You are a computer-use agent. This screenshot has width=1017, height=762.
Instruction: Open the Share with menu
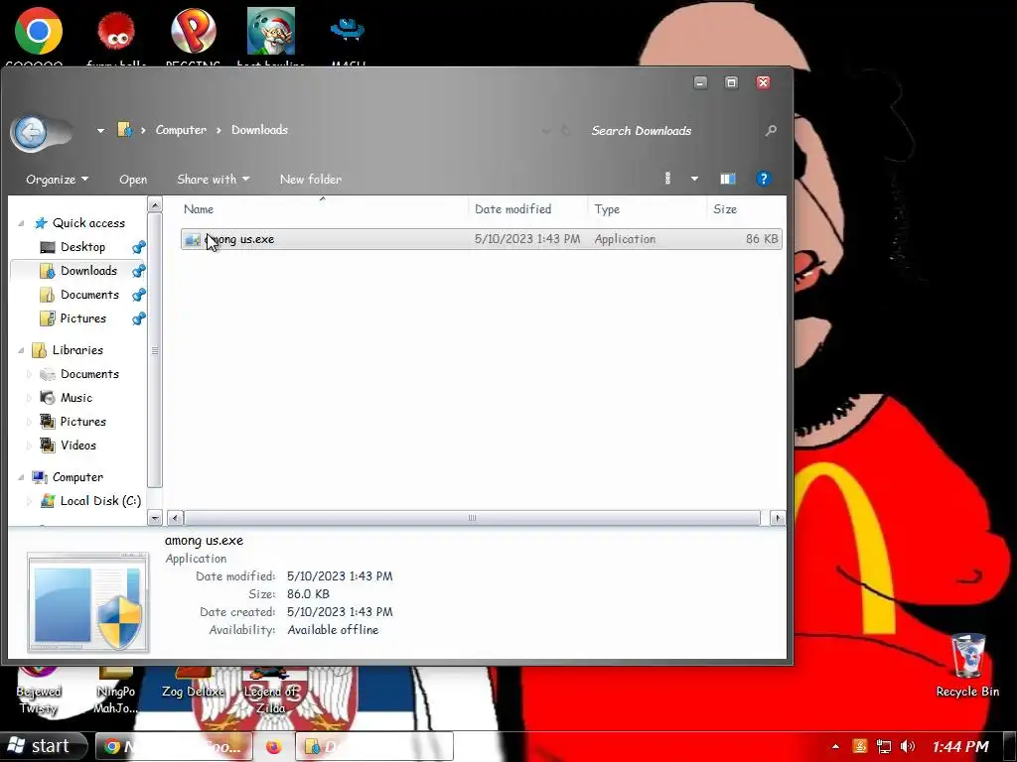[213, 179]
